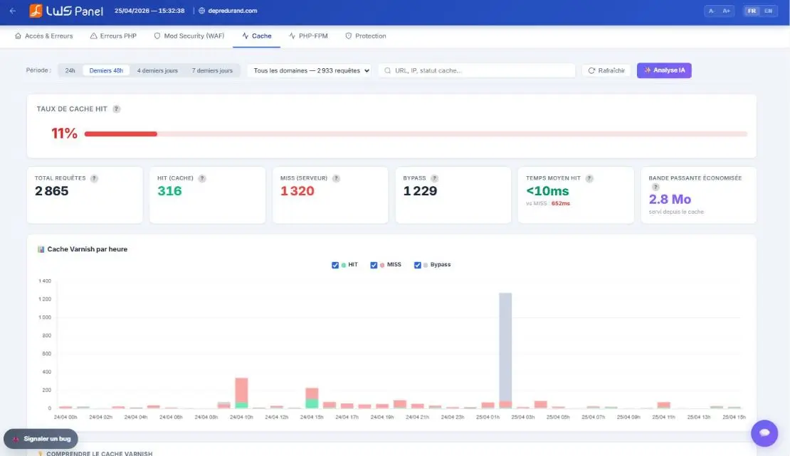Screen dimensions: 790x456
Task: Launch Analyse IA
Action: 664,70
